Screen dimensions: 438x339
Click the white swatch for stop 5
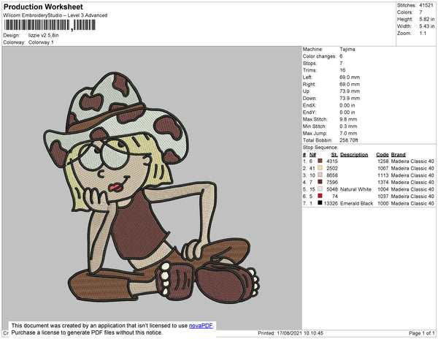(320, 189)
